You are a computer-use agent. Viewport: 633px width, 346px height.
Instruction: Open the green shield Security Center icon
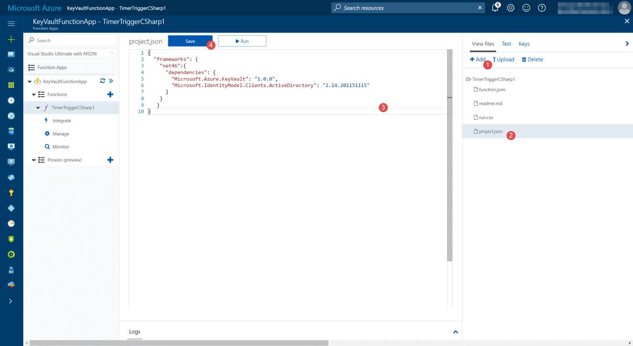click(x=11, y=239)
